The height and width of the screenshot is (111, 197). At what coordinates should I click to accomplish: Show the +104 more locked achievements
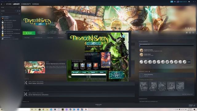[x=189, y=62]
